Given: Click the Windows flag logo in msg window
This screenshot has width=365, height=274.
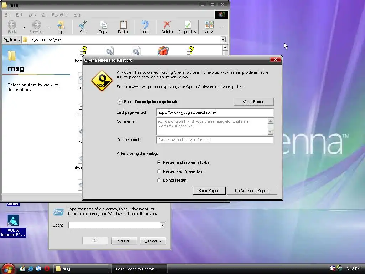Looking at the screenshot, I should (221, 14).
